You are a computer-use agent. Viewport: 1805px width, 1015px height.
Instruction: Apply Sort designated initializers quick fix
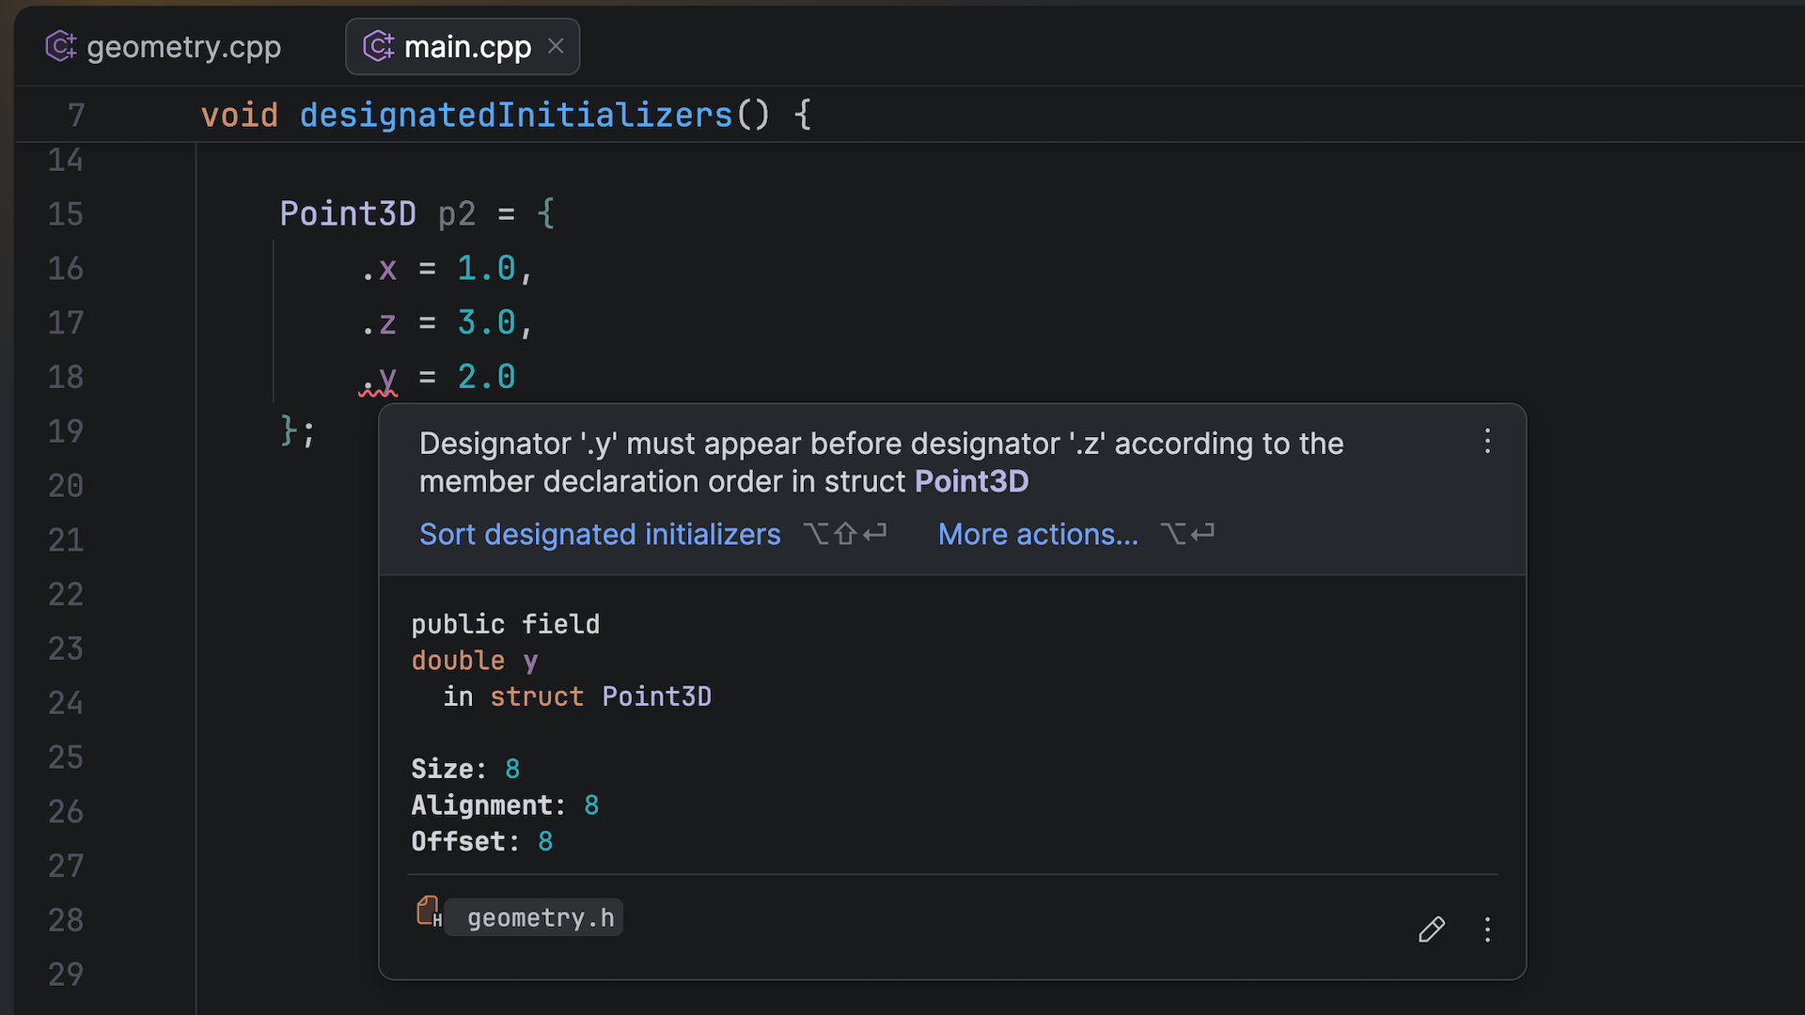[600, 534]
